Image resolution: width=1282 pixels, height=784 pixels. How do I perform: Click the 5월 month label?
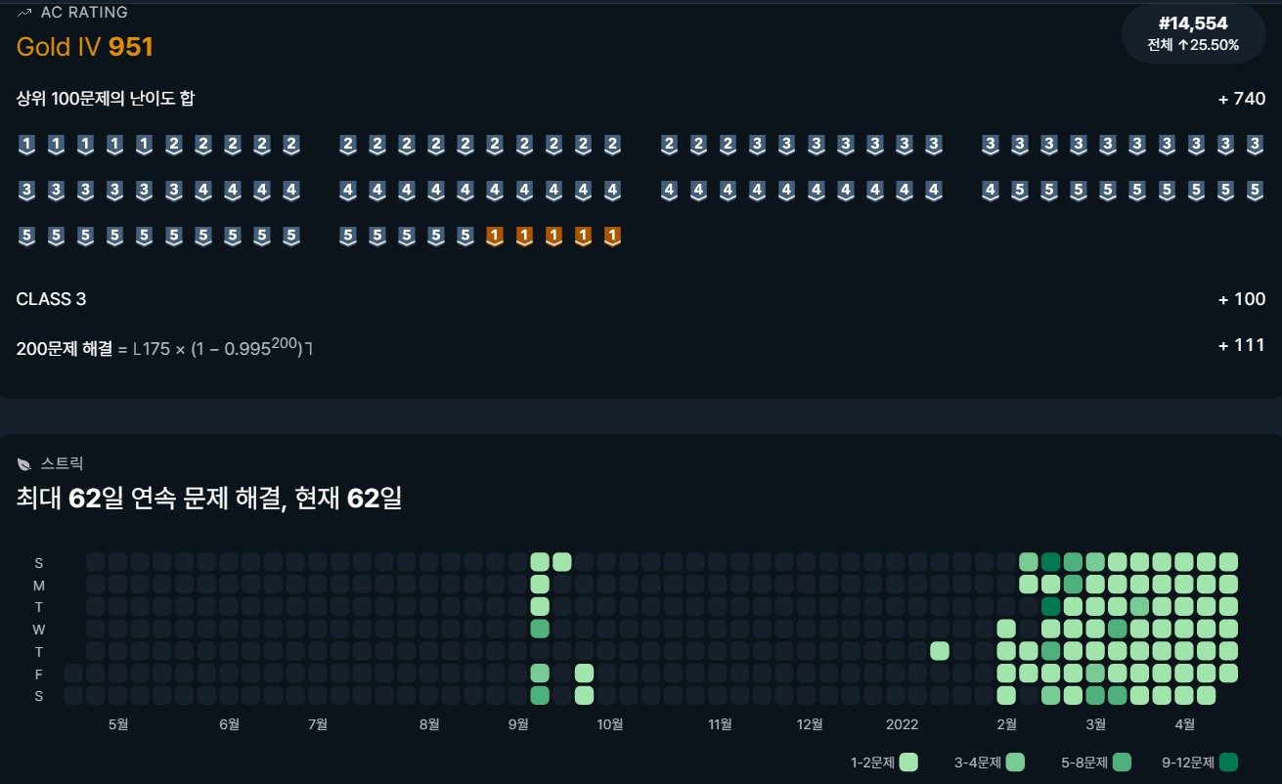(118, 724)
